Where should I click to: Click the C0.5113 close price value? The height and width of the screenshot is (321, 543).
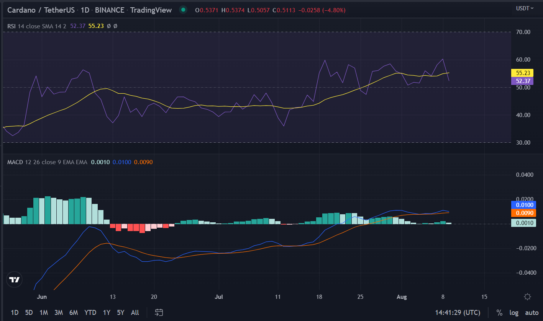(284, 10)
